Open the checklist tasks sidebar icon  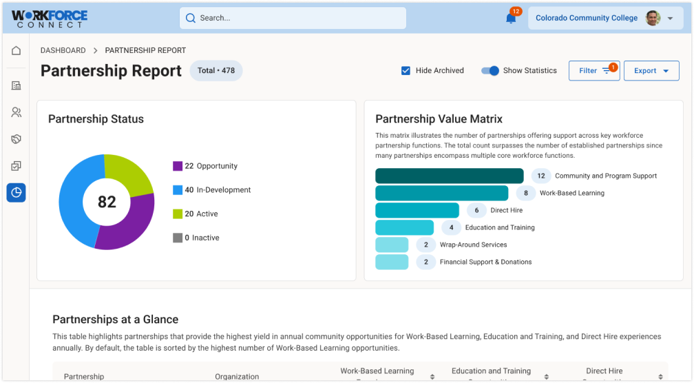pos(16,166)
